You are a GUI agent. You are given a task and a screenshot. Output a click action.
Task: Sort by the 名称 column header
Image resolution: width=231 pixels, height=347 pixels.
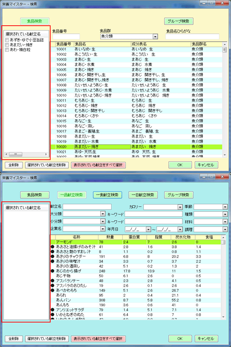pyautogui.click(x=77, y=237)
